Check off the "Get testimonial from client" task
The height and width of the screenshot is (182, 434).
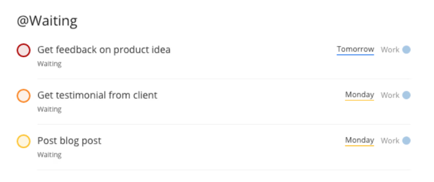(x=23, y=96)
